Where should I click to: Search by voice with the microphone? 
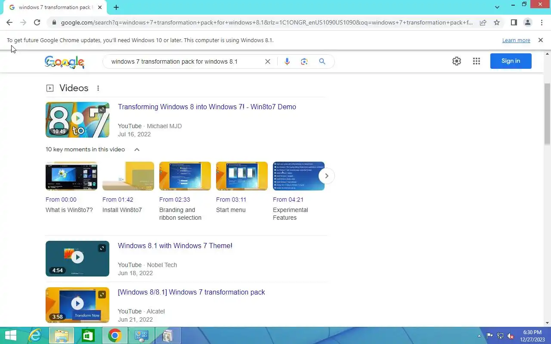(x=287, y=61)
